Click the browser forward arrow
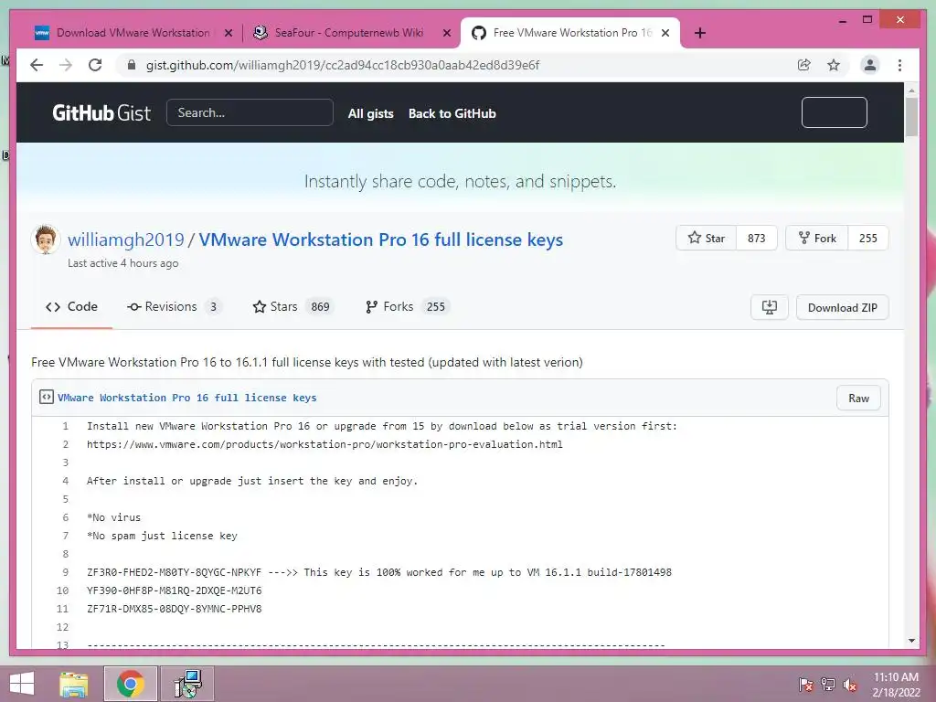The width and height of the screenshot is (936, 702). (x=66, y=65)
